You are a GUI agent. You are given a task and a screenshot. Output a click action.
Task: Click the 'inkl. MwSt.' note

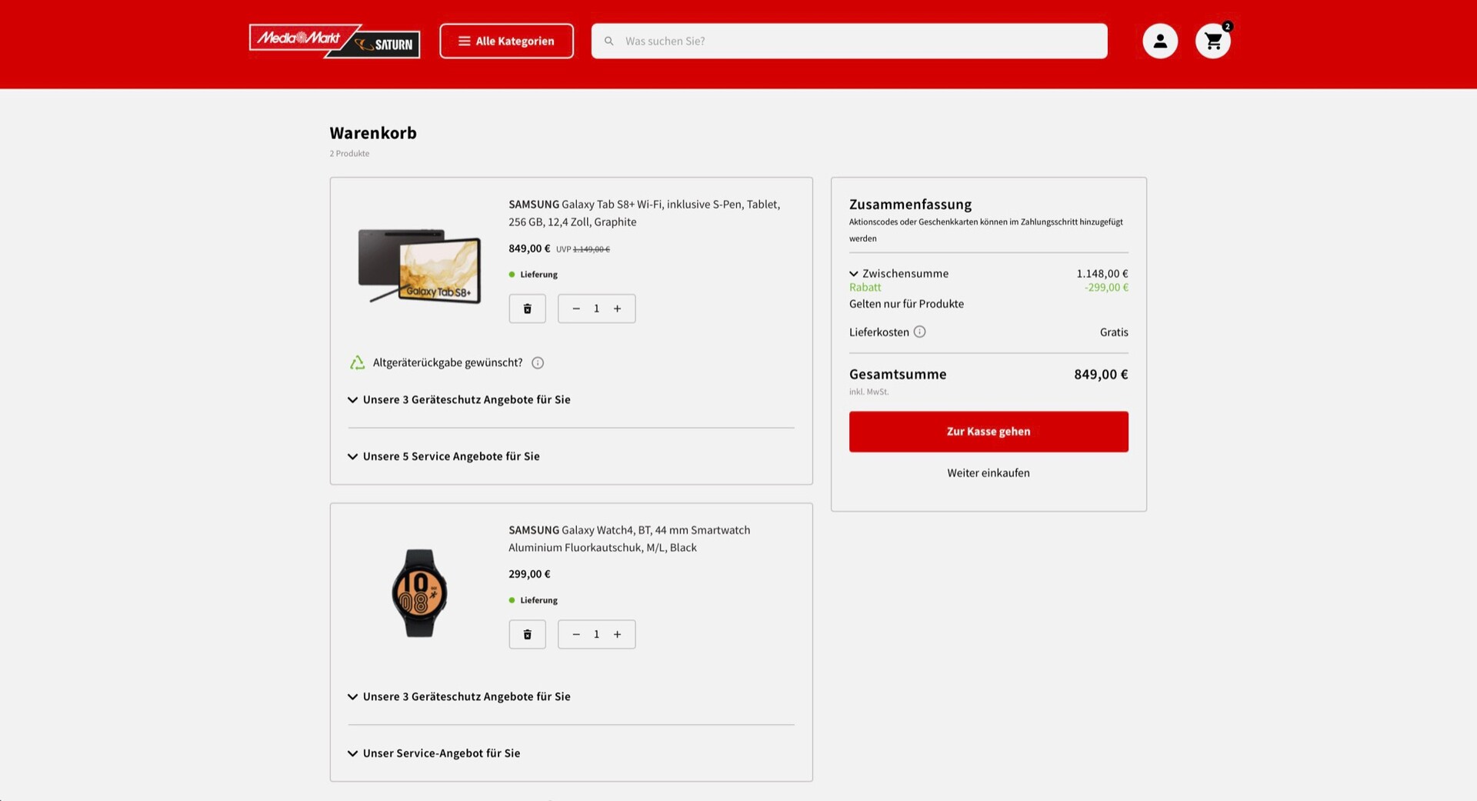(869, 392)
